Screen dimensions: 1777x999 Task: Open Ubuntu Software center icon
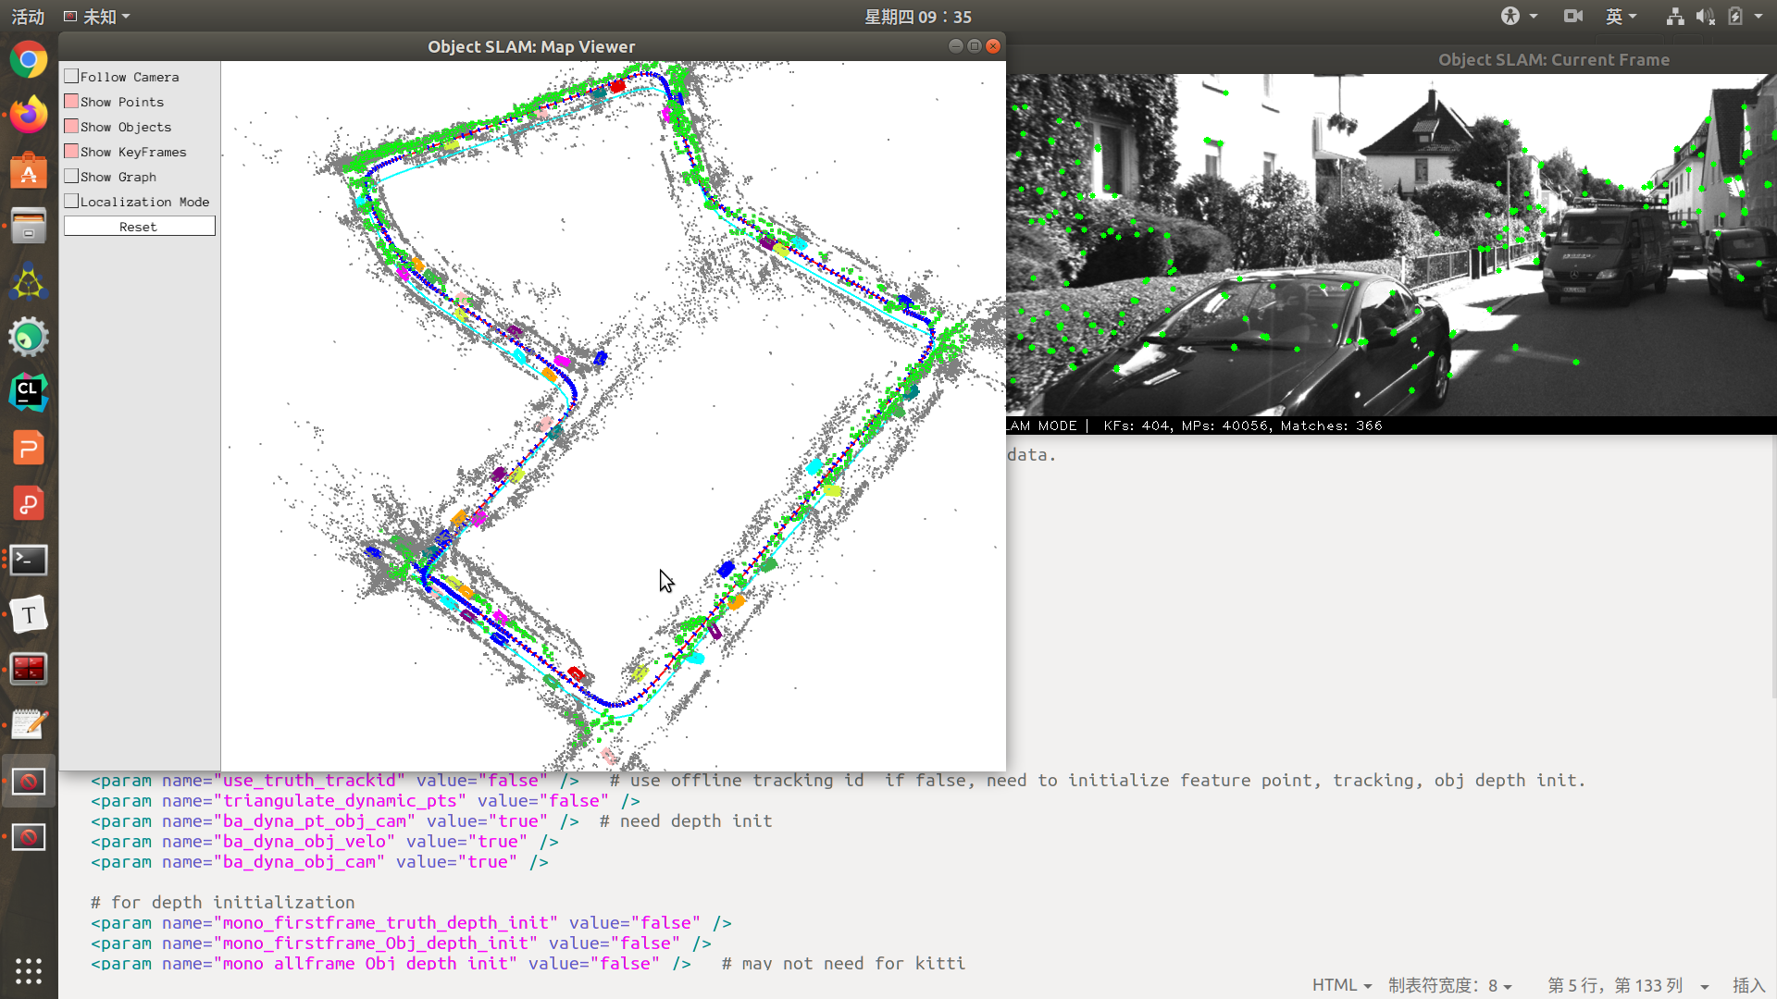tap(29, 171)
